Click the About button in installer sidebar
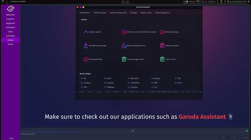 [11, 138]
